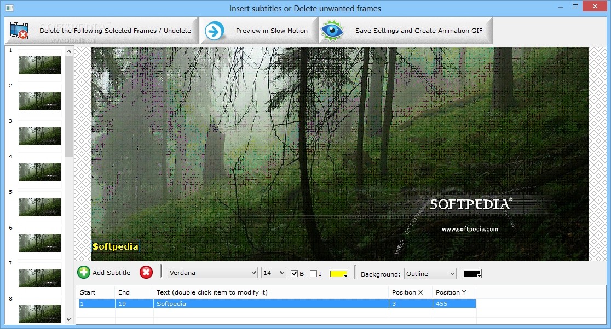This screenshot has height=329, width=611.
Task: Click the blue arrow slow motion icon
Action: [x=214, y=31]
